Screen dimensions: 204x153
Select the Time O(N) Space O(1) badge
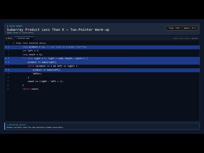pyautogui.click(x=181, y=28)
